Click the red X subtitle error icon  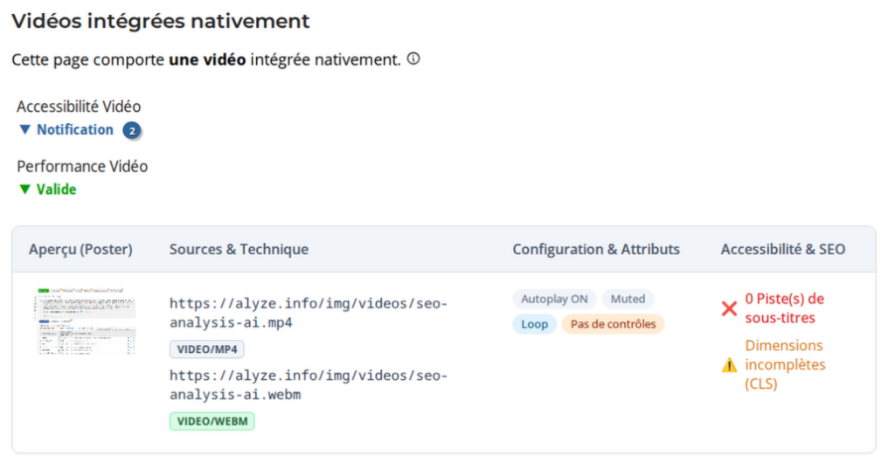tap(729, 308)
